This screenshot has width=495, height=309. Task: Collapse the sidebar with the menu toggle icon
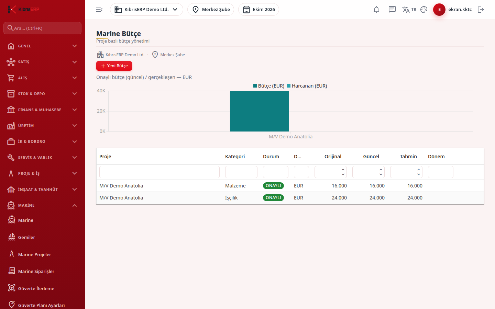(x=99, y=10)
